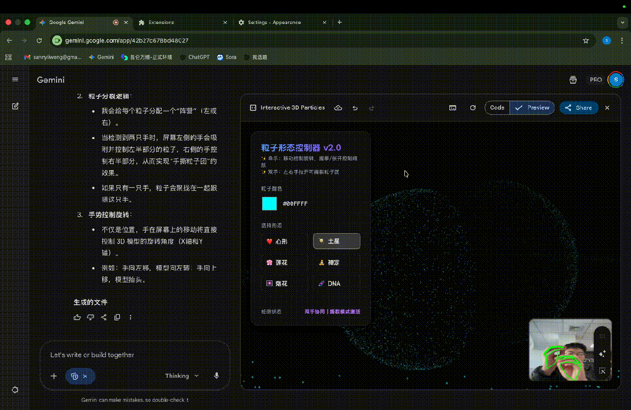Open the cyan particle color swatch
The image size is (631, 410).
click(x=269, y=204)
